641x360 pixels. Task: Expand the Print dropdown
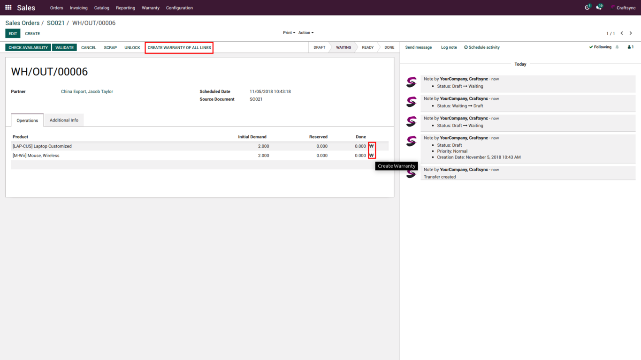point(289,33)
